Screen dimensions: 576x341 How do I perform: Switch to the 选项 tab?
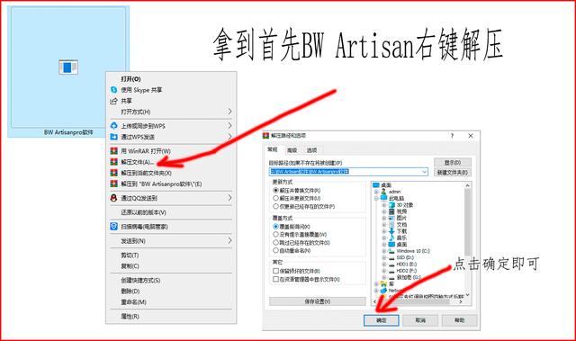311,150
